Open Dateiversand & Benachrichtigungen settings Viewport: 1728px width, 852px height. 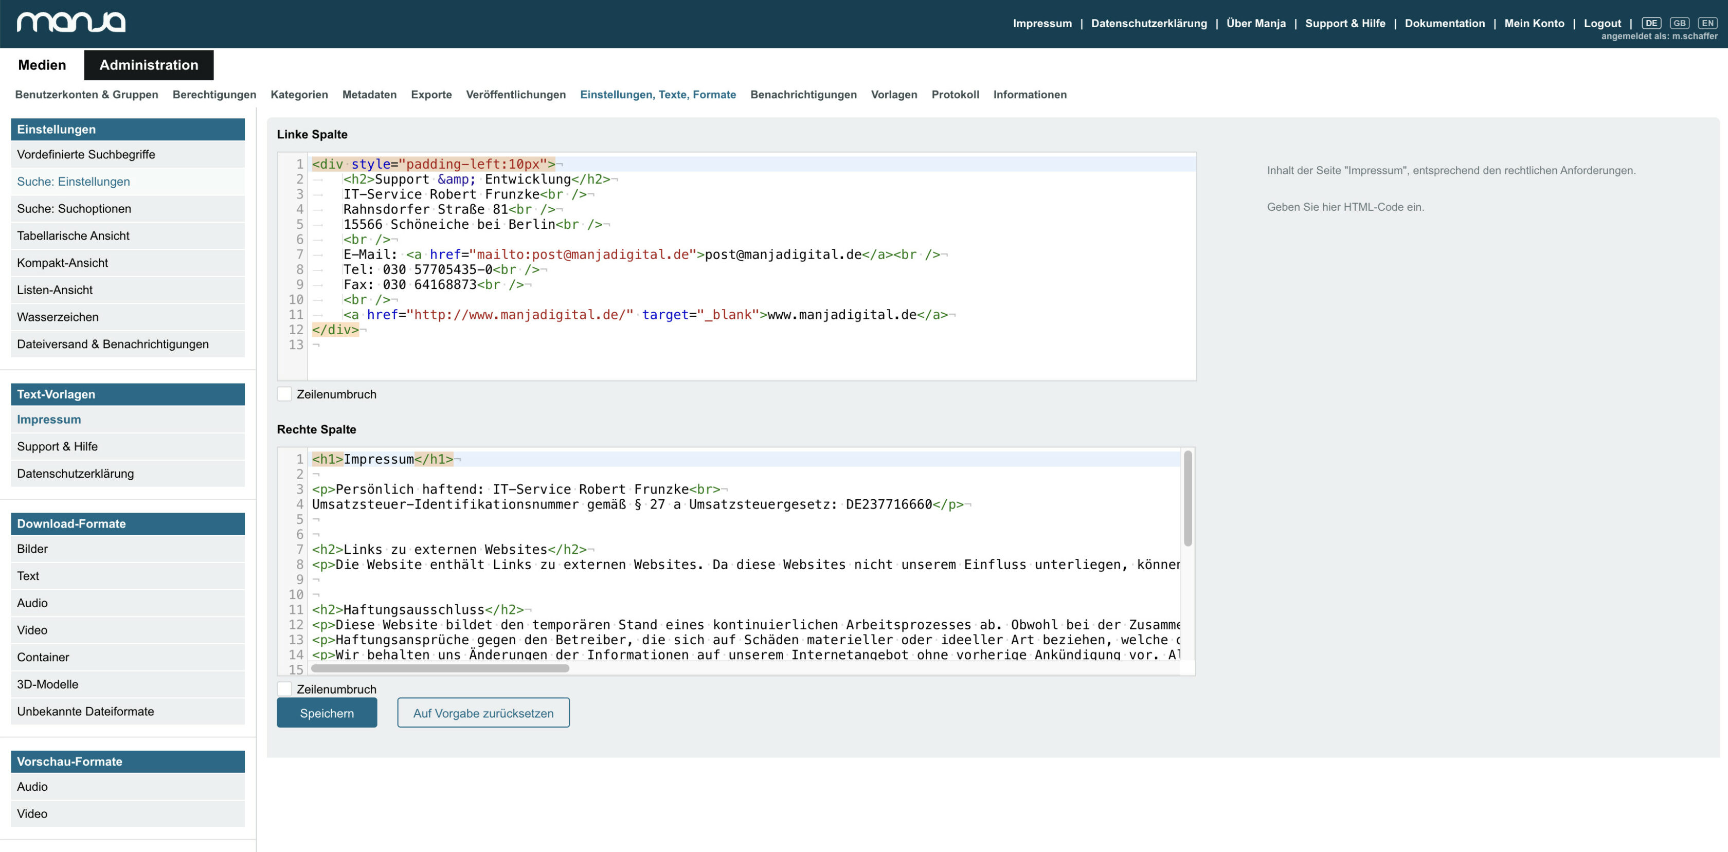(x=128, y=343)
